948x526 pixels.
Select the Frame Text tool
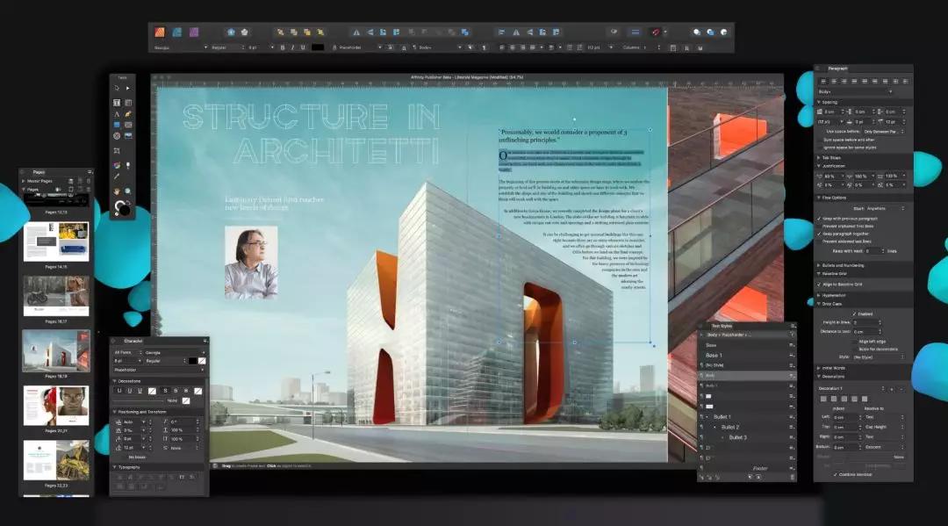click(116, 103)
